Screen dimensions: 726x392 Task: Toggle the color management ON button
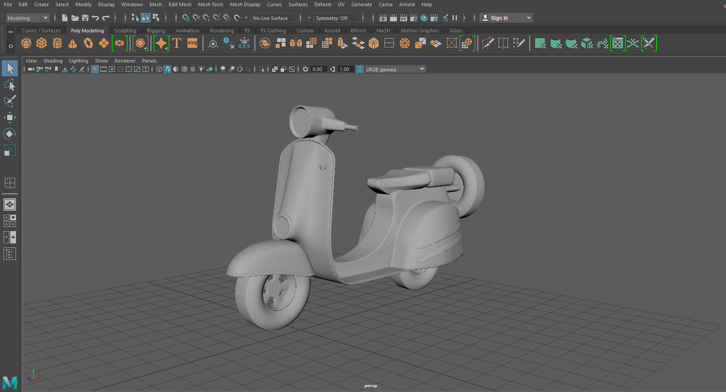tap(360, 69)
